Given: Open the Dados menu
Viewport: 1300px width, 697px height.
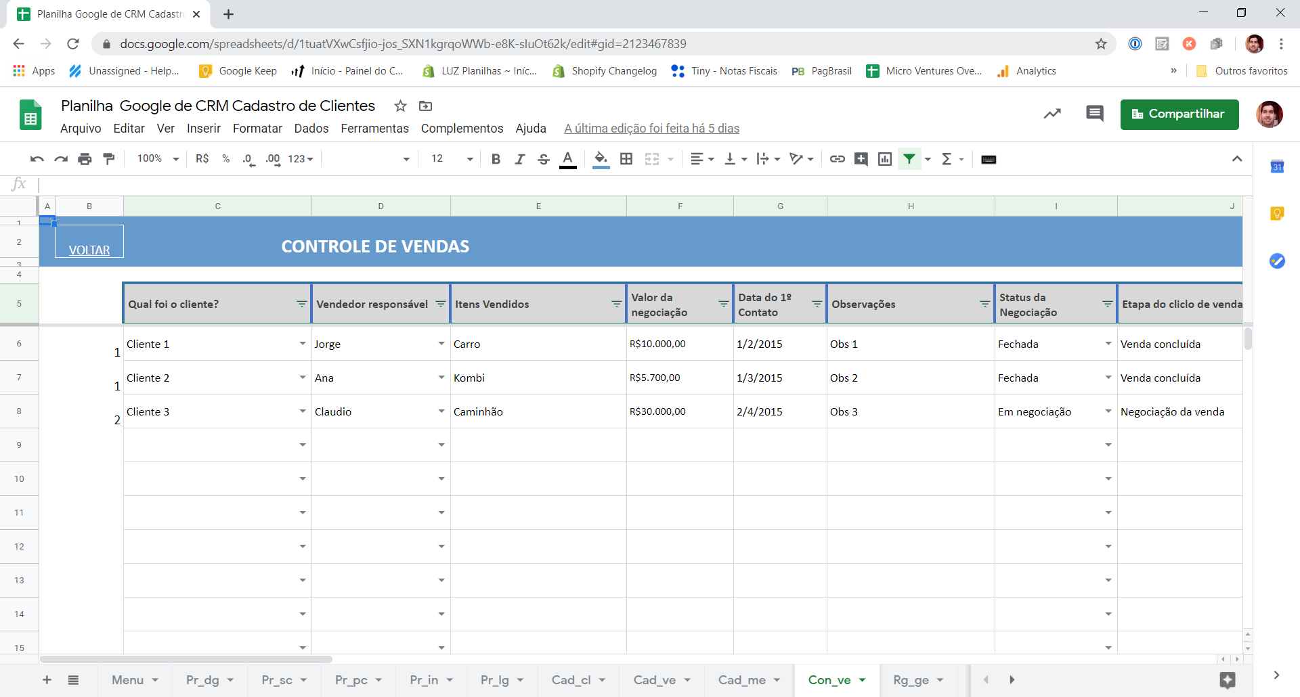Looking at the screenshot, I should pos(311,129).
